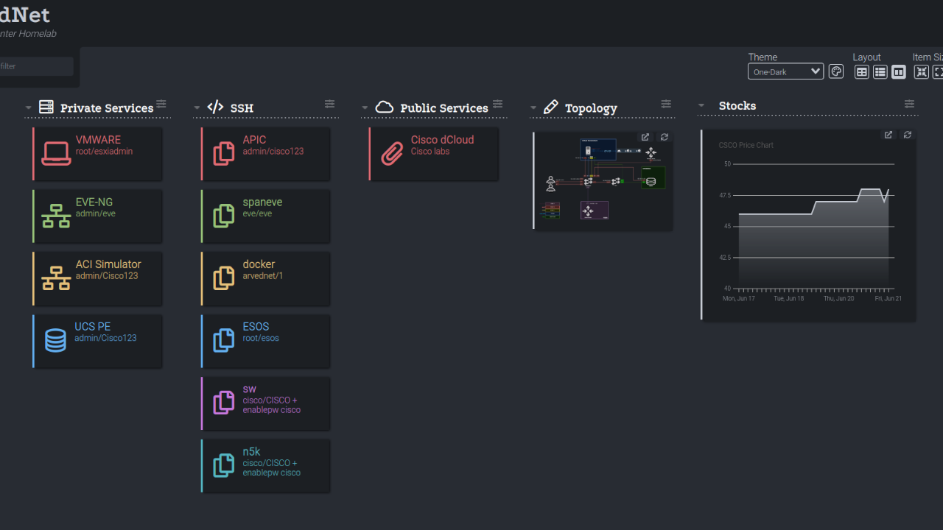
Task: Click the Topology pencil icon
Action: pos(550,107)
